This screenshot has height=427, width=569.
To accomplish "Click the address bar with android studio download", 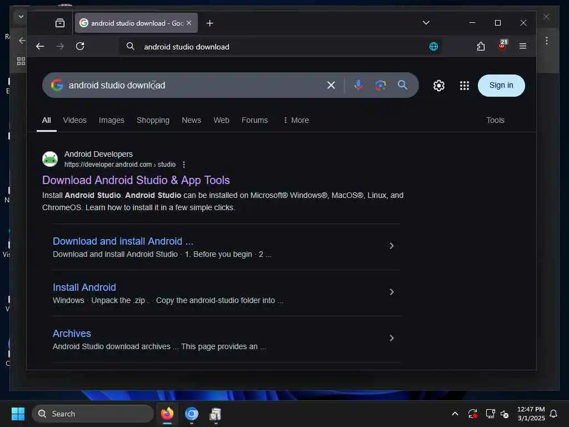I will click(279, 47).
